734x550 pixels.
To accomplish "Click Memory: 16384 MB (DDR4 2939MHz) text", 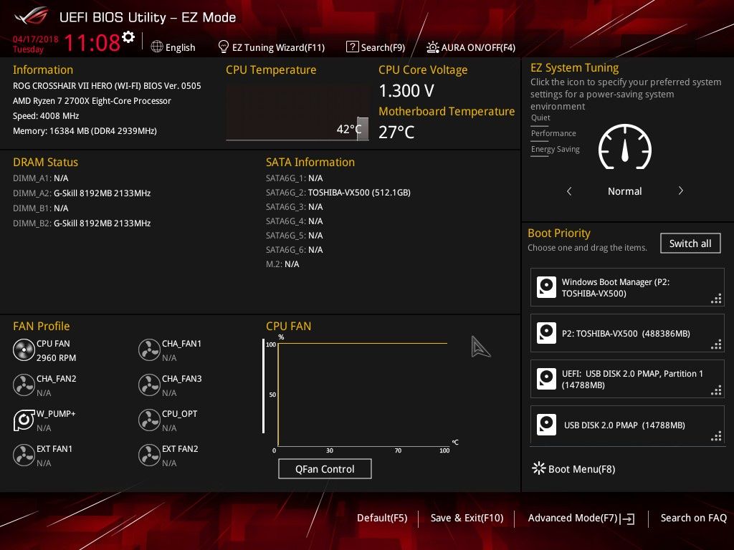I will click(85, 130).
